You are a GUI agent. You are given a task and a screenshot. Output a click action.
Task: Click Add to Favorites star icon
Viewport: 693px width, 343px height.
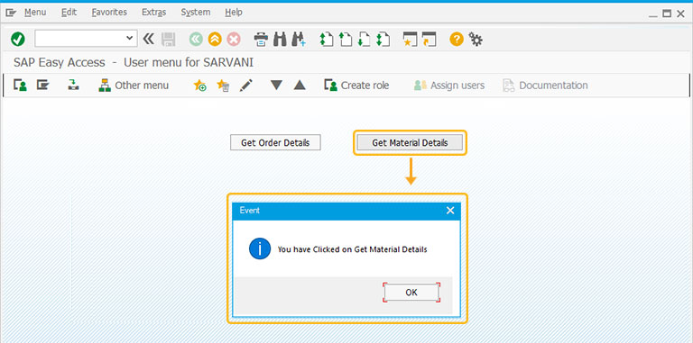(199, 86)
